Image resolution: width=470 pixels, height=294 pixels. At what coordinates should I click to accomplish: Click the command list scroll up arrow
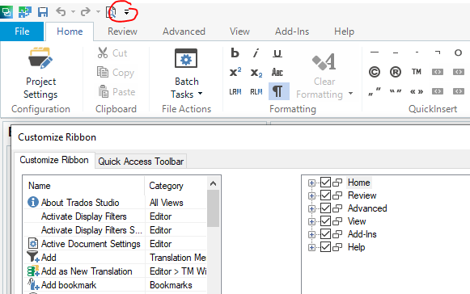coord(213,183)
